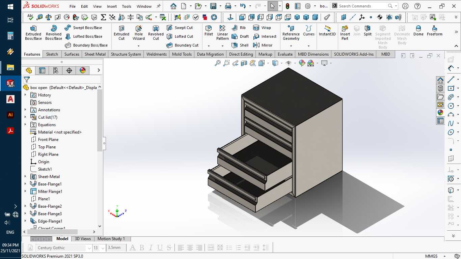Activate the Hole Wizard
Viewport: 461px width, 259px height.
[x=139, y=32]
